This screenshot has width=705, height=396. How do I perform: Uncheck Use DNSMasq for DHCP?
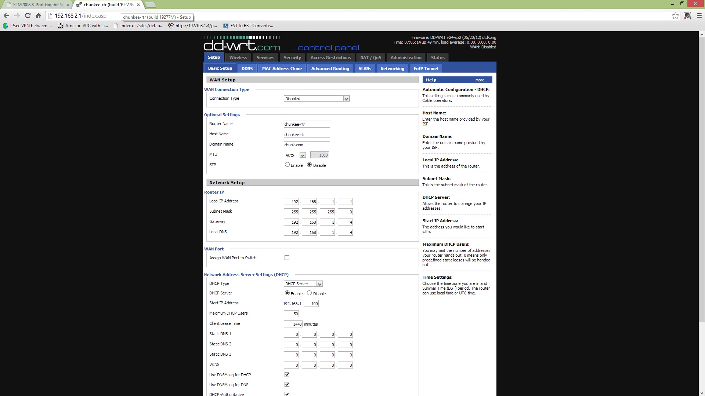(x=287, y=375)
